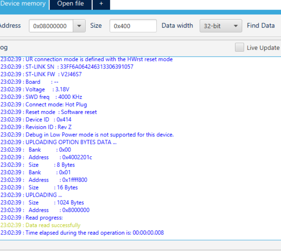
Task: Enable the Live Update checkbox
Action: [x=239, y=47]
